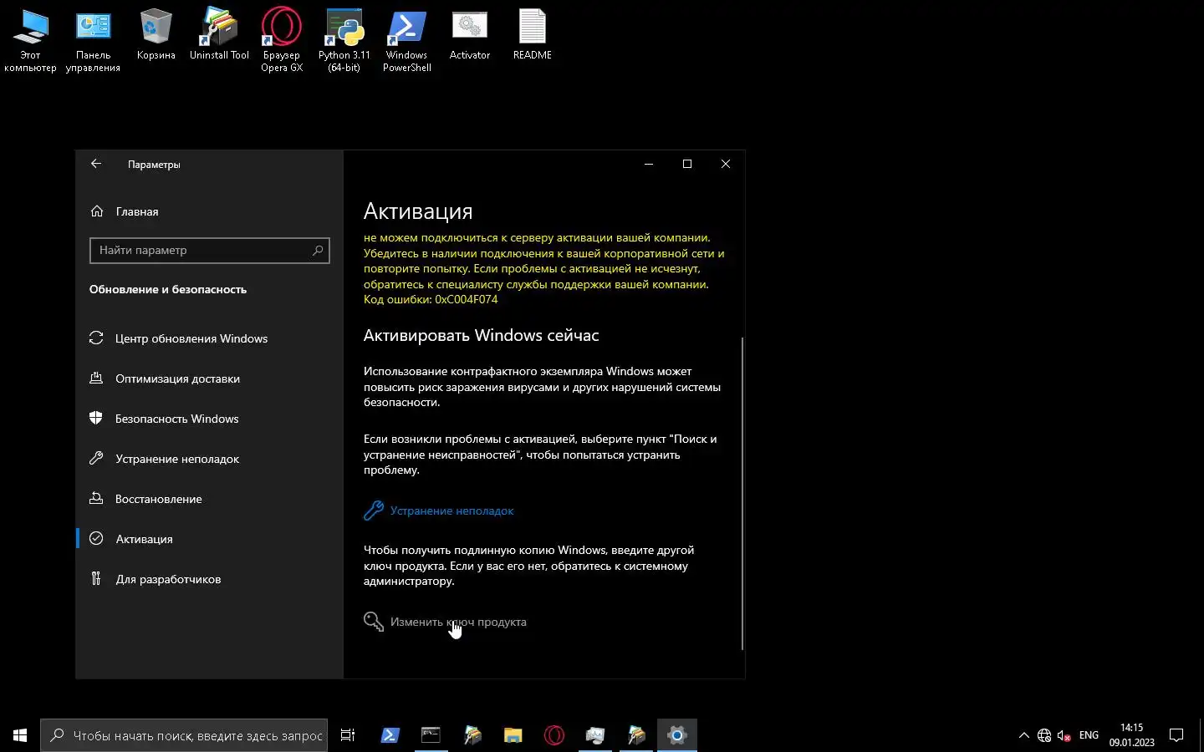Click the muted volume tray icon
Image resolution: width=1204 pixels, height=752 pixels.
click(x=1064, y=735)
